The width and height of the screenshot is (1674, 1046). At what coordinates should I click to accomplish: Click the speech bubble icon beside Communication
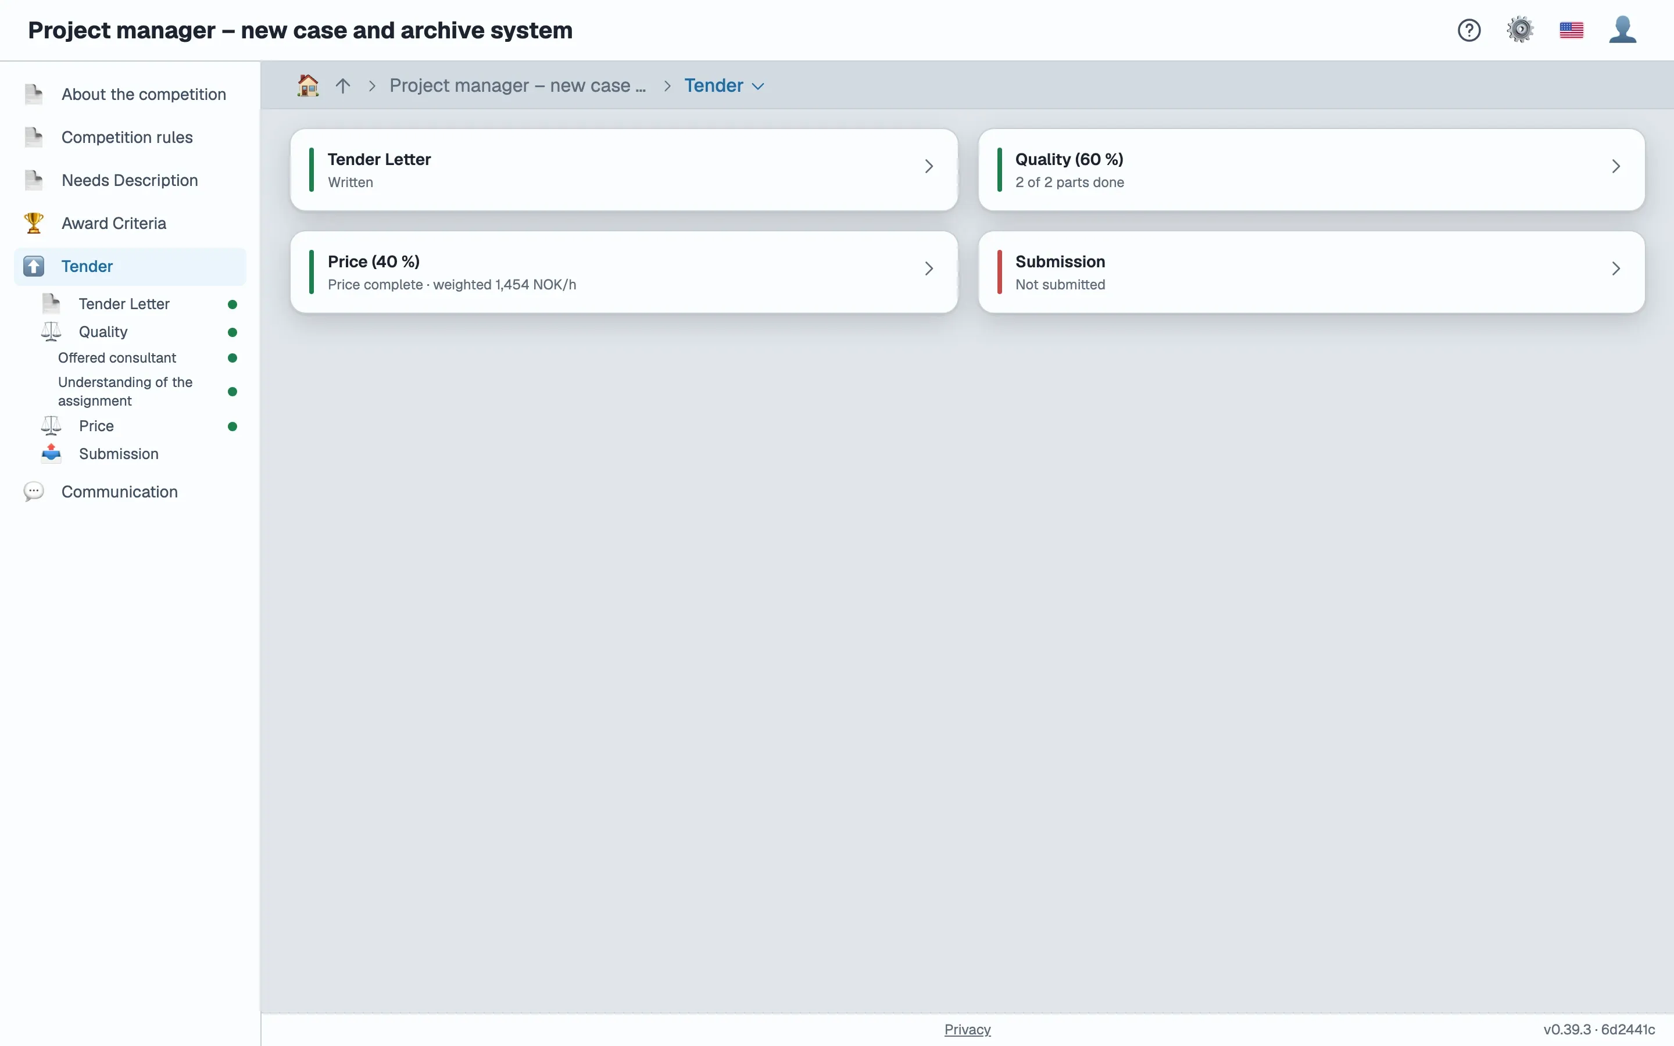tap(33, 492)
